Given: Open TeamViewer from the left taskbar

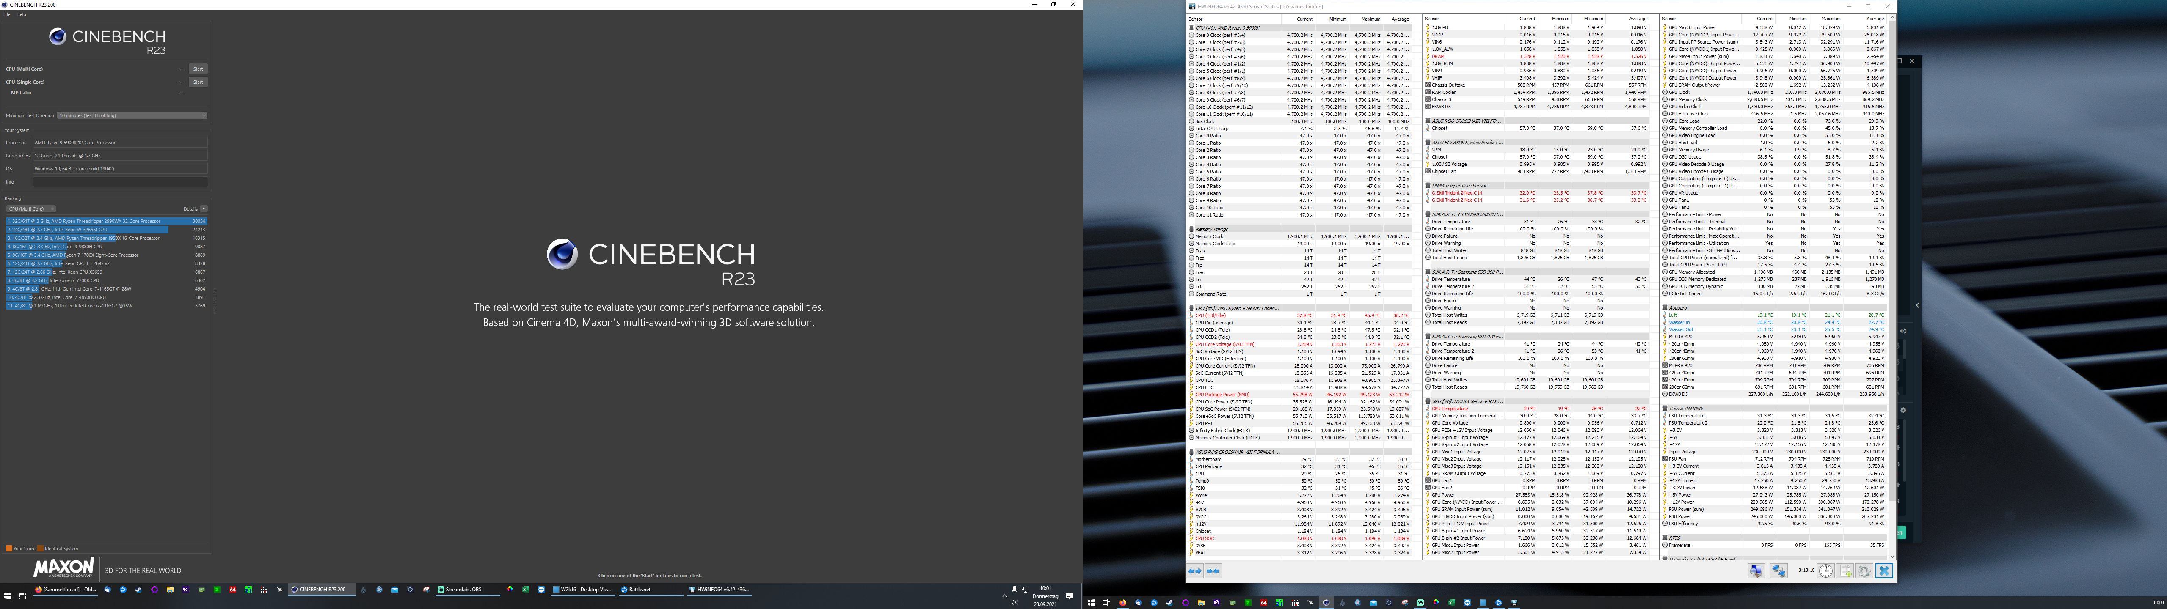Looking at the screenshot, I should click(x=542, y=590).
